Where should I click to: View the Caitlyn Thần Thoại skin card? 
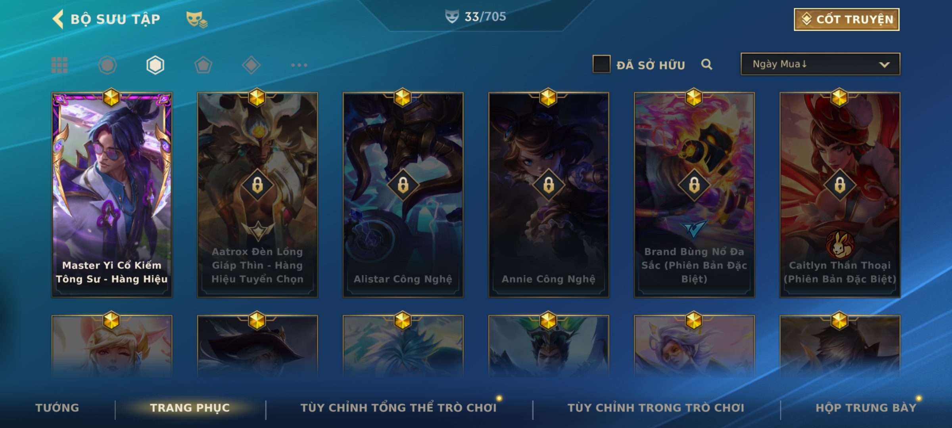pyautogui.click(x=840, y=195)
